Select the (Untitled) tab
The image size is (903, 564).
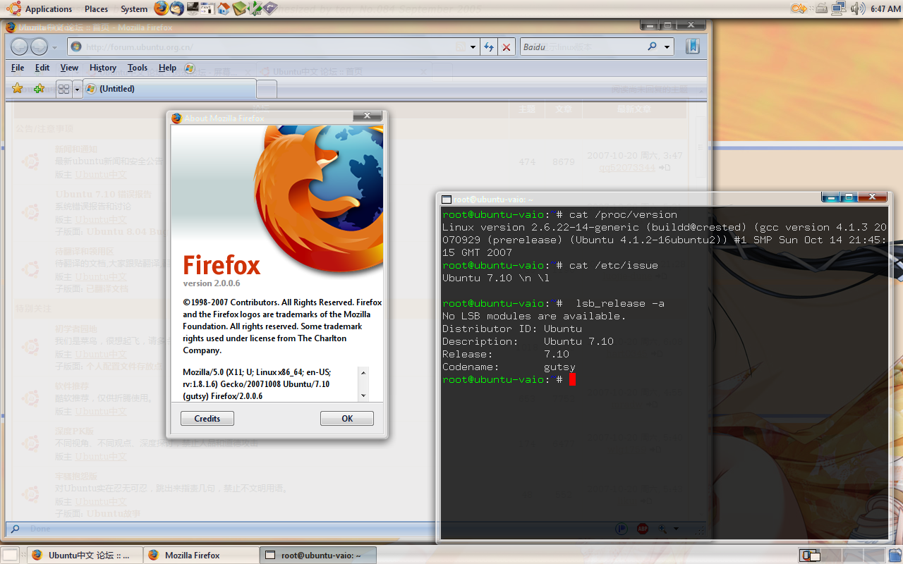(x=169, y=89)
